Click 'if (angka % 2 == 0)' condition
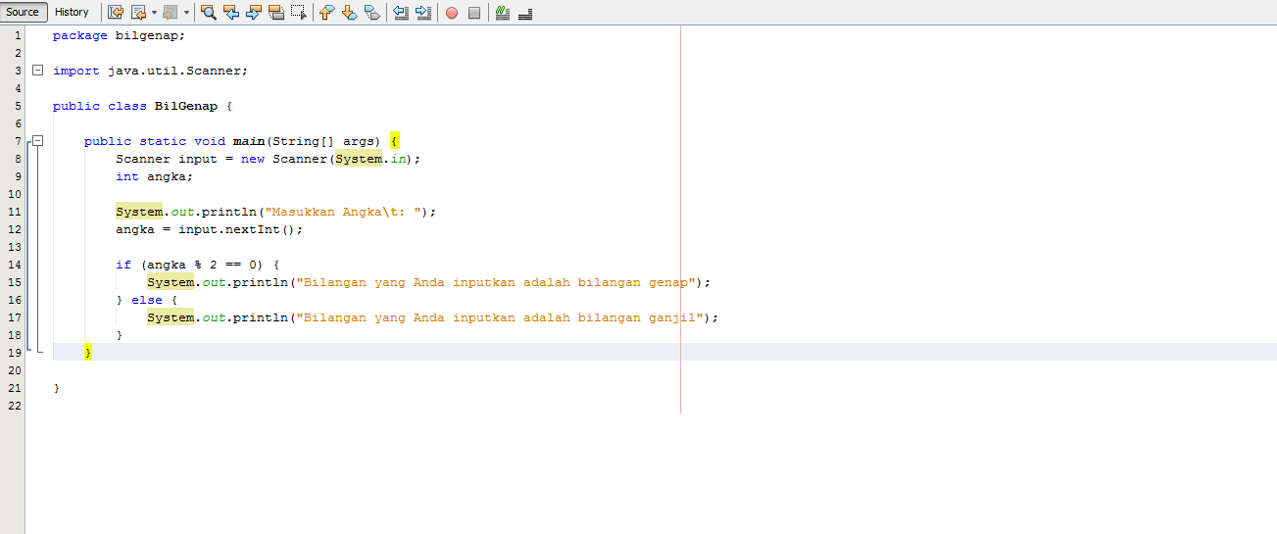The height and width of the screenshot is (534, 1277). pos(190,265)
